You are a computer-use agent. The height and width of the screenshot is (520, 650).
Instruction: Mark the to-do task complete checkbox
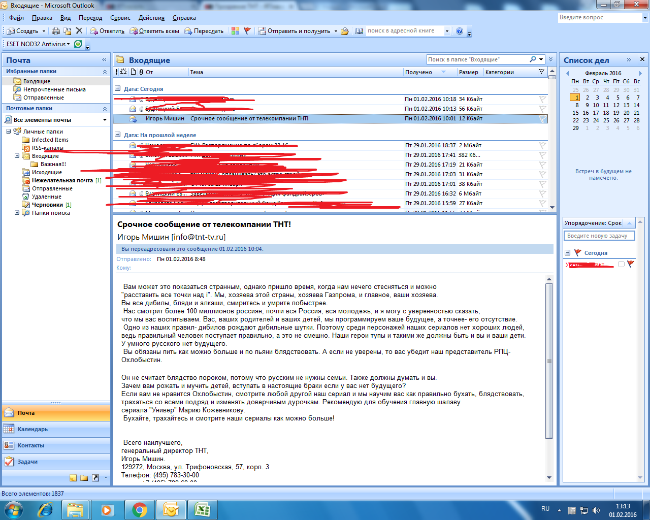621,264
